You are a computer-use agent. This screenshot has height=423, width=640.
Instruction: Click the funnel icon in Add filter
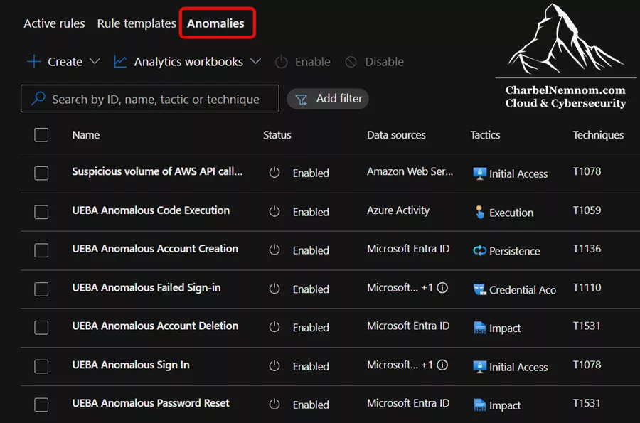tap(302, 100)
